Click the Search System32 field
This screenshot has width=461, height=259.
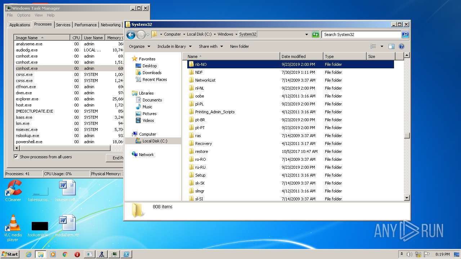(x=361, y=35)
